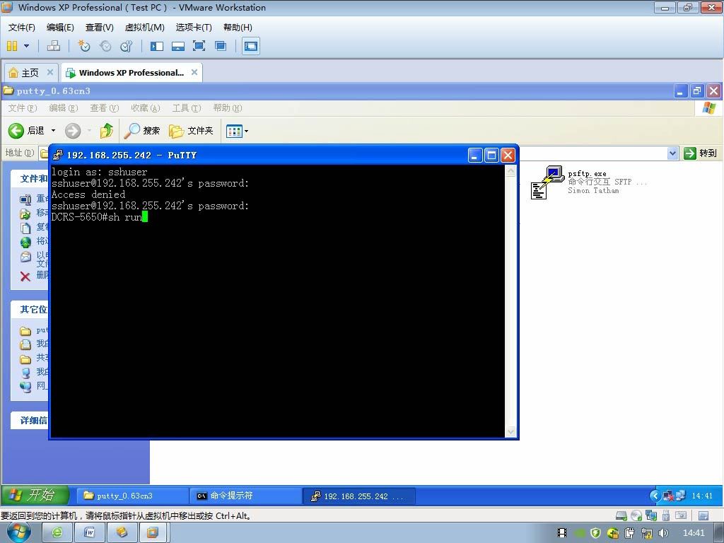Click PuTTY scrollbar down arrow
Screen dimensions: 724x543
click(510, 432)
